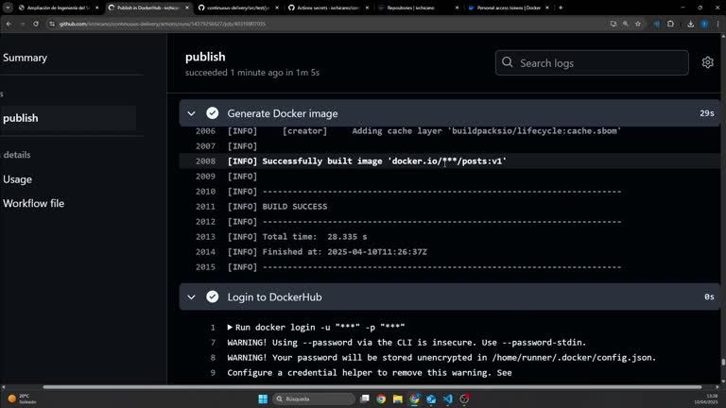
Task: Select warning about --password via the CLI
Action: coord(406,342)
